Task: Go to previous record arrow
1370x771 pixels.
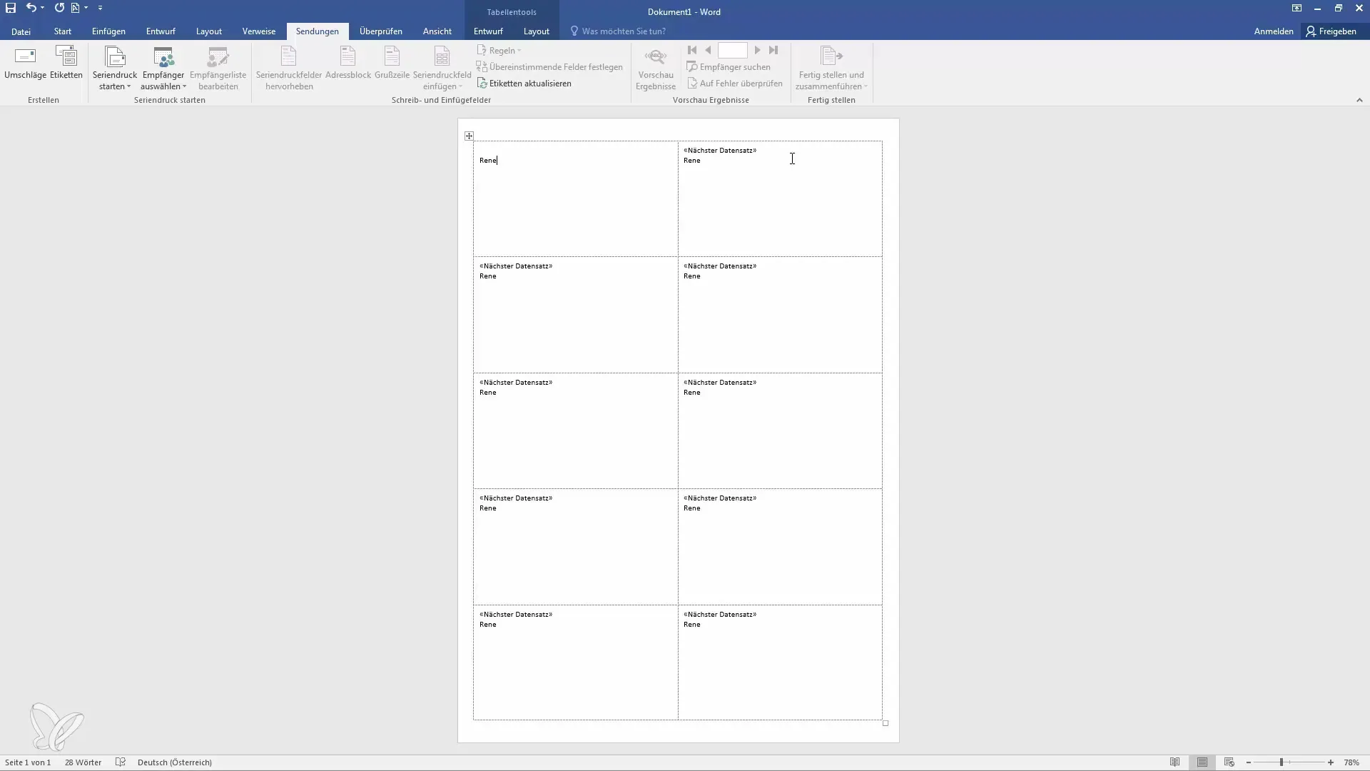Action: [708, 50]
